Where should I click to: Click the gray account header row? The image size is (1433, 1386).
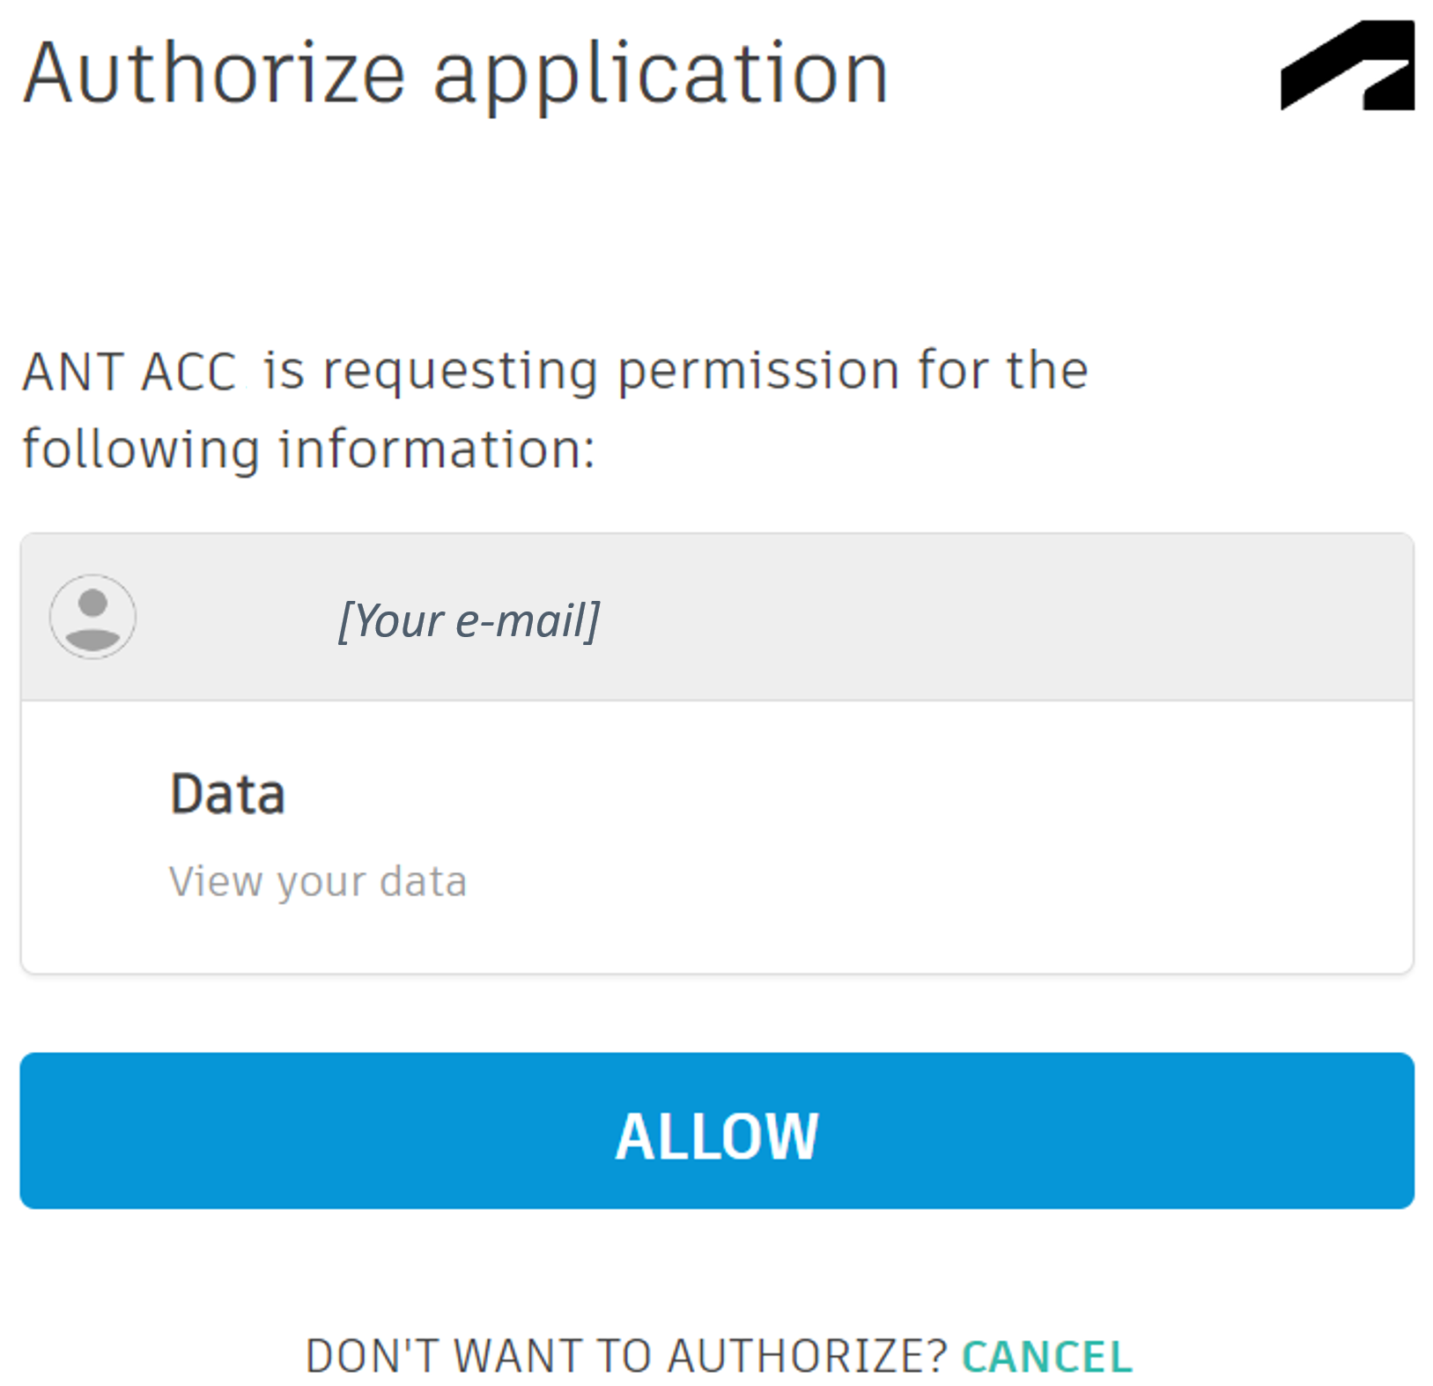pos(717,617)
